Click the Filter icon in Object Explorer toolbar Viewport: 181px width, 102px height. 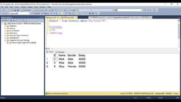[x=20, y=20]
